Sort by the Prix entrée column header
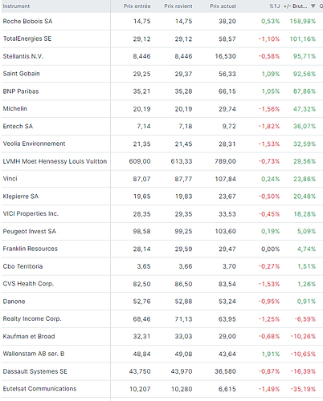323x401 pixels. pyautogui.click(x=137, y=6)
